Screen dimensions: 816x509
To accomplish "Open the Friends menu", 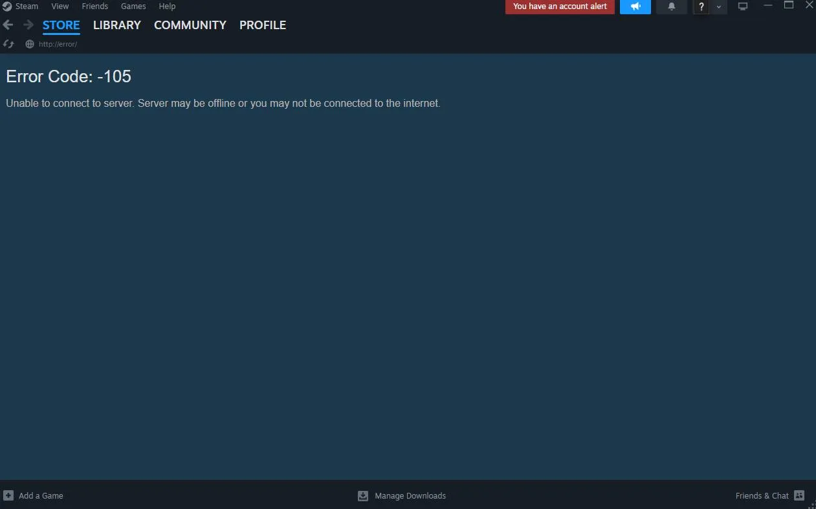I will point(94,6).
